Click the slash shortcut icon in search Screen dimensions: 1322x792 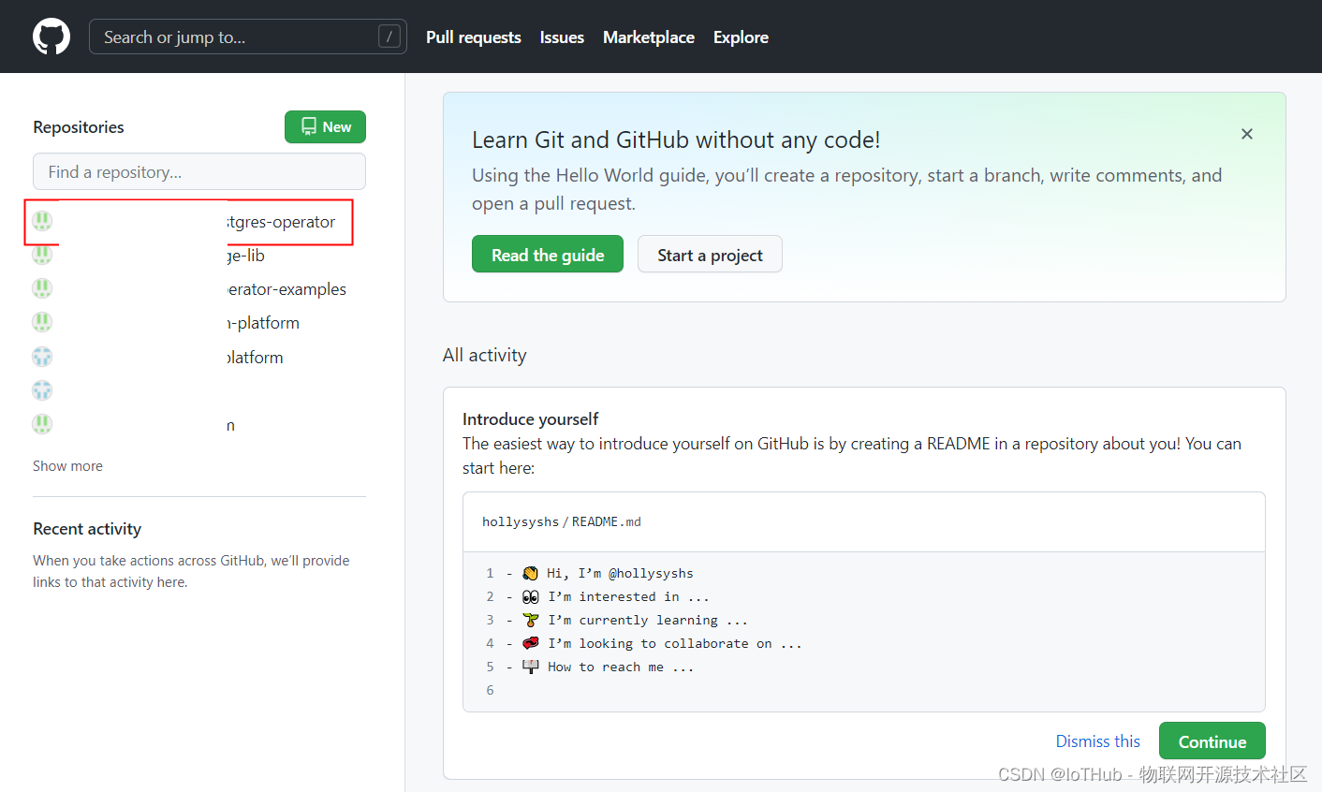[x=389, y=37]
